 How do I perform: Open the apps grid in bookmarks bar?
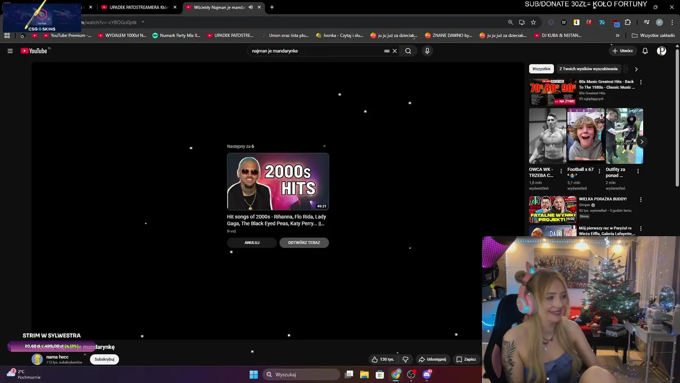(7, 36)
